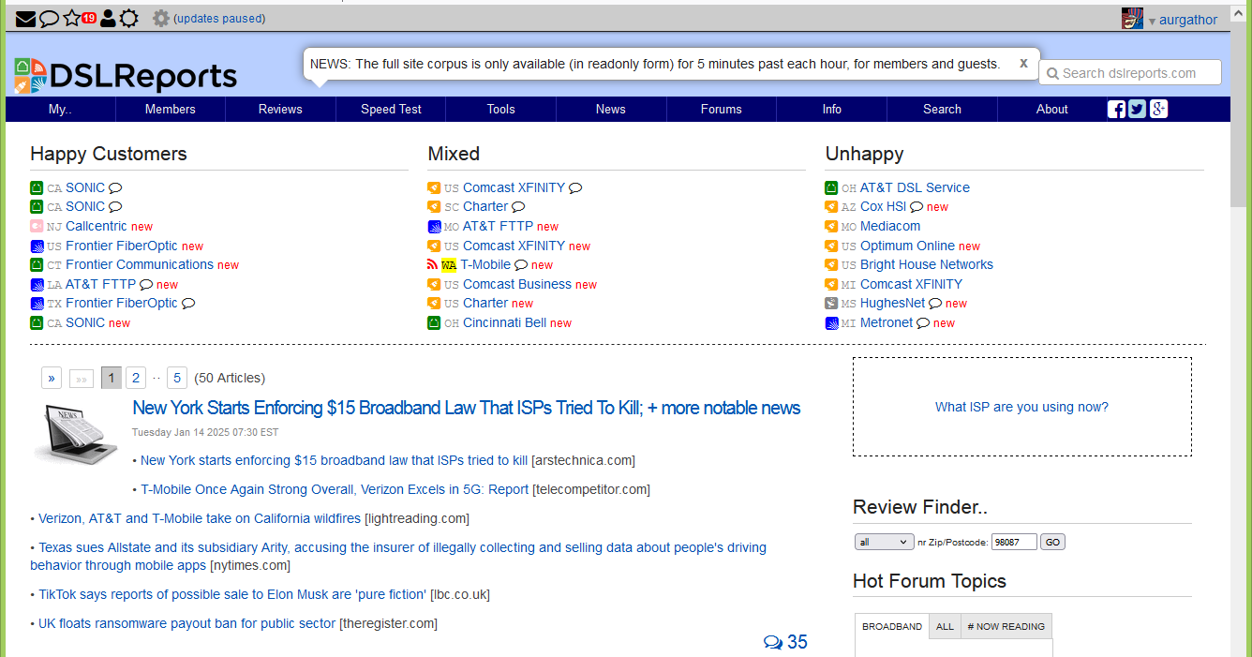Open the Forums menu
Screen dimensions: 1252x657
coord(722,109)
